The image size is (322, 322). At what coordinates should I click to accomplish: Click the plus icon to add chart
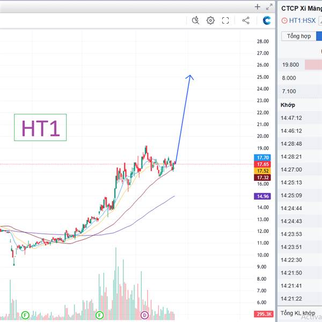click(x=257, y=7)
